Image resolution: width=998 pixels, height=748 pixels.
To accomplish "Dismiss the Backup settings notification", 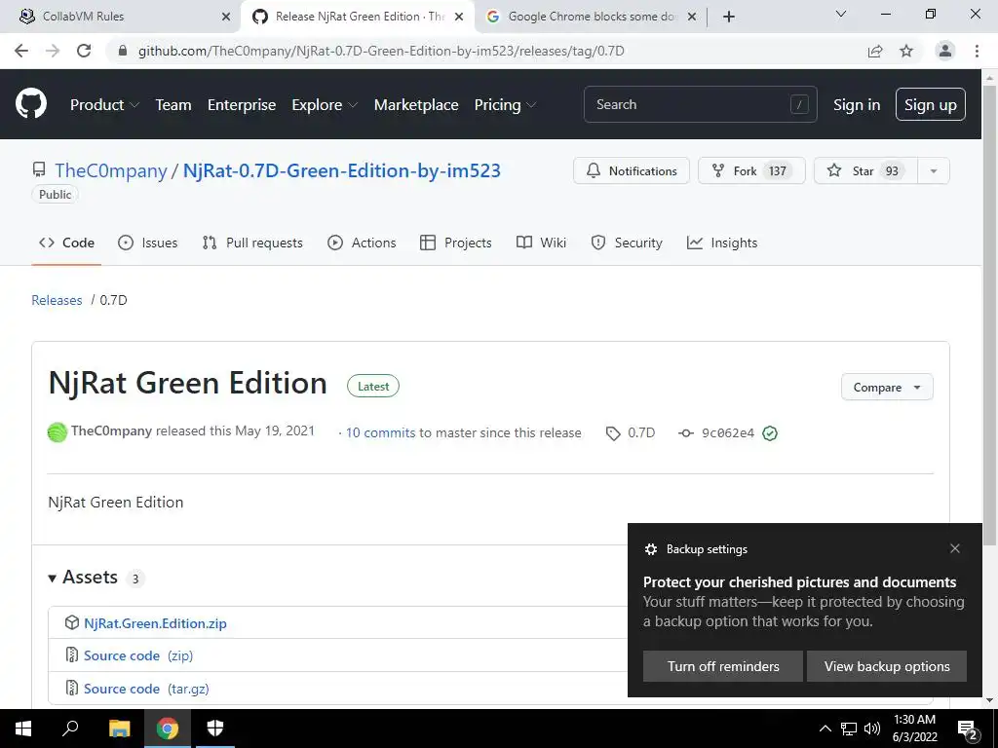I will point(955,548).
